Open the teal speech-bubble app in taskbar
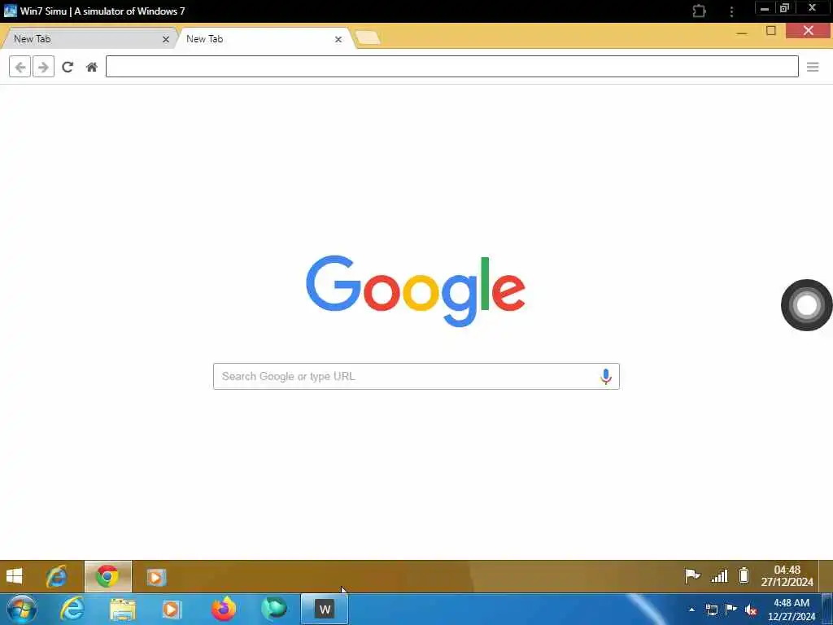This screenshot has height=625, width=833. coord(274,609)
